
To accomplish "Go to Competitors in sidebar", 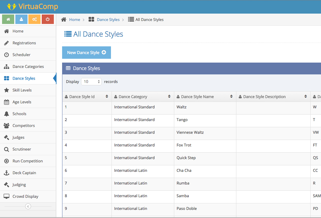I will pos(24,126).
